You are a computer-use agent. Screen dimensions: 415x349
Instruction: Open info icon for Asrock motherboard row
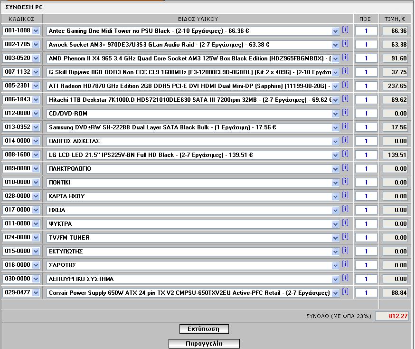tap(345, 43)
